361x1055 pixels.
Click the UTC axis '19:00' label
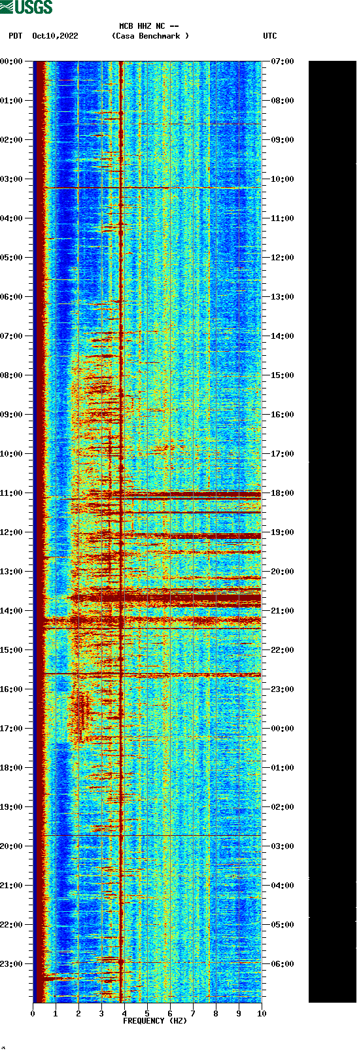point(283,532)
